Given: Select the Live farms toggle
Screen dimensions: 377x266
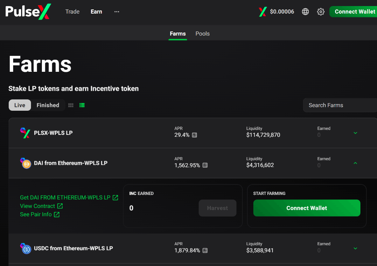Looking at the screenshot, I should (20, 105).
